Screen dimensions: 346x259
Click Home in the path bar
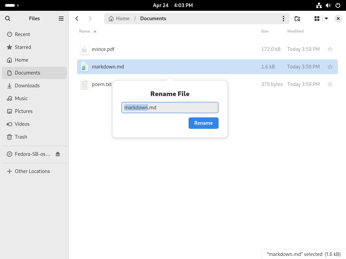coord(119,19)
